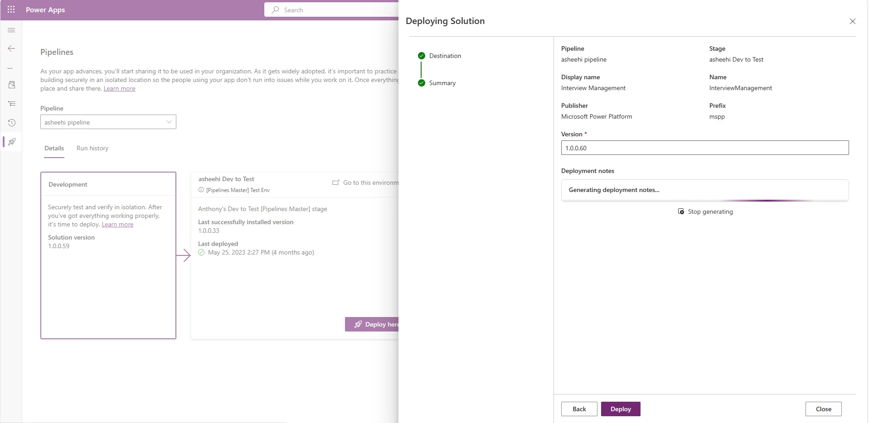
Task: Click the Summary completed checkmark indicator
Action: pyautogui.click(x=421, y=83)
